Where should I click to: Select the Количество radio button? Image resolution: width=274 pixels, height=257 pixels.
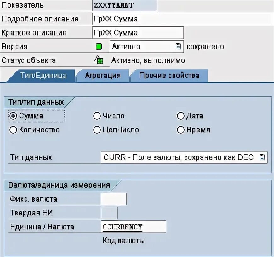(x=13, y=129)
